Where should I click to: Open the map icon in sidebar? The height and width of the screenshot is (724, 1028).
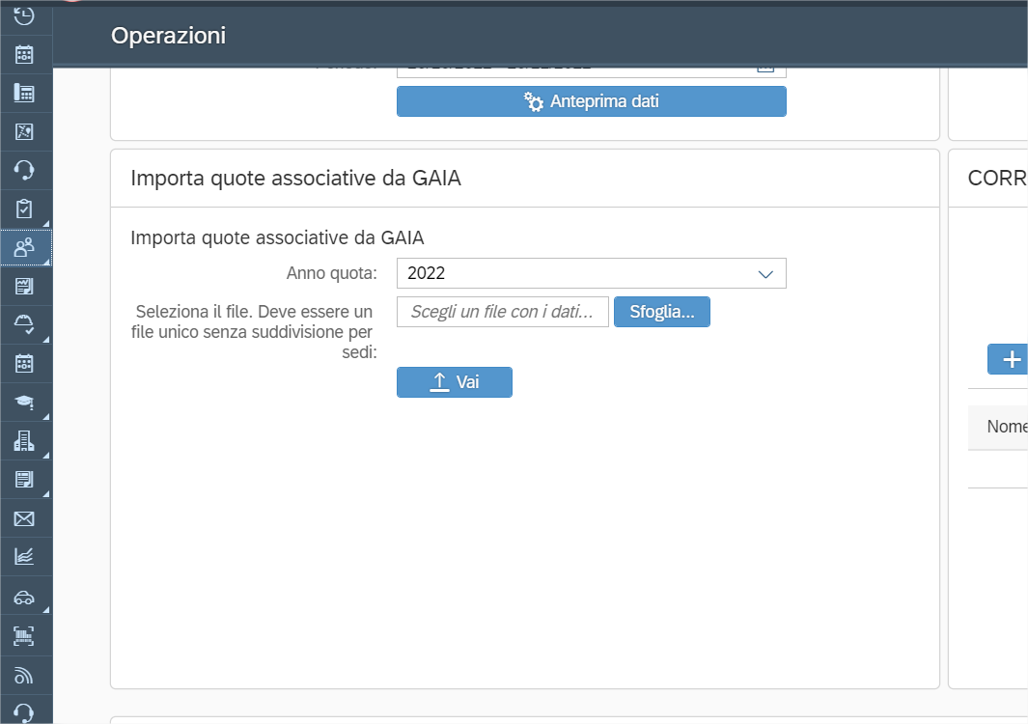click(x=24, y=131)
